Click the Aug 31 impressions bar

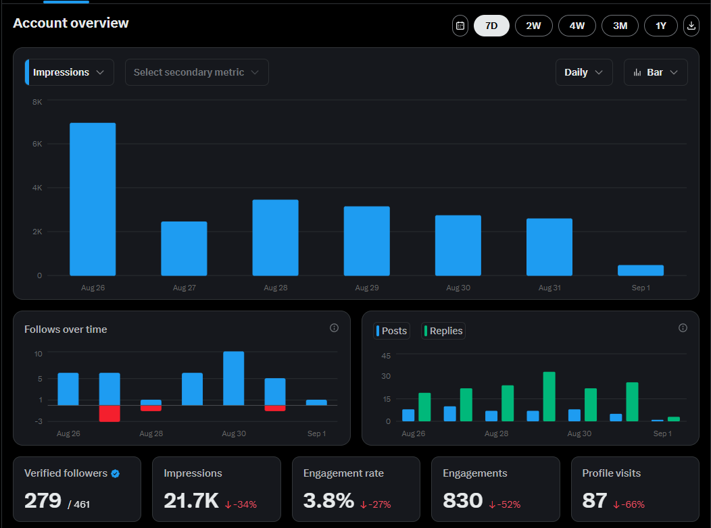(x=549, y=247)
